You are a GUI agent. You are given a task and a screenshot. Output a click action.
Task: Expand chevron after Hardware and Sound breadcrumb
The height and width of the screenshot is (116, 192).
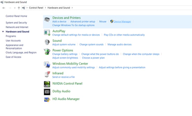click(x=72, y=8)
